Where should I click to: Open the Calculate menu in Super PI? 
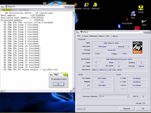point(7,10)
